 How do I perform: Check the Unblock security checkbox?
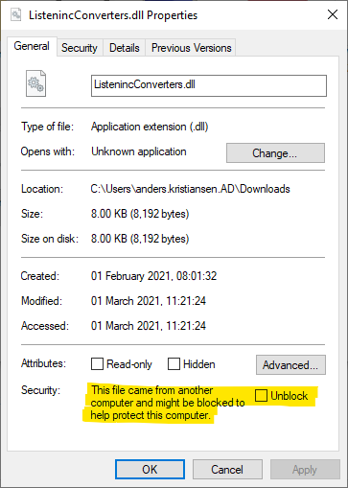point(261,395)
